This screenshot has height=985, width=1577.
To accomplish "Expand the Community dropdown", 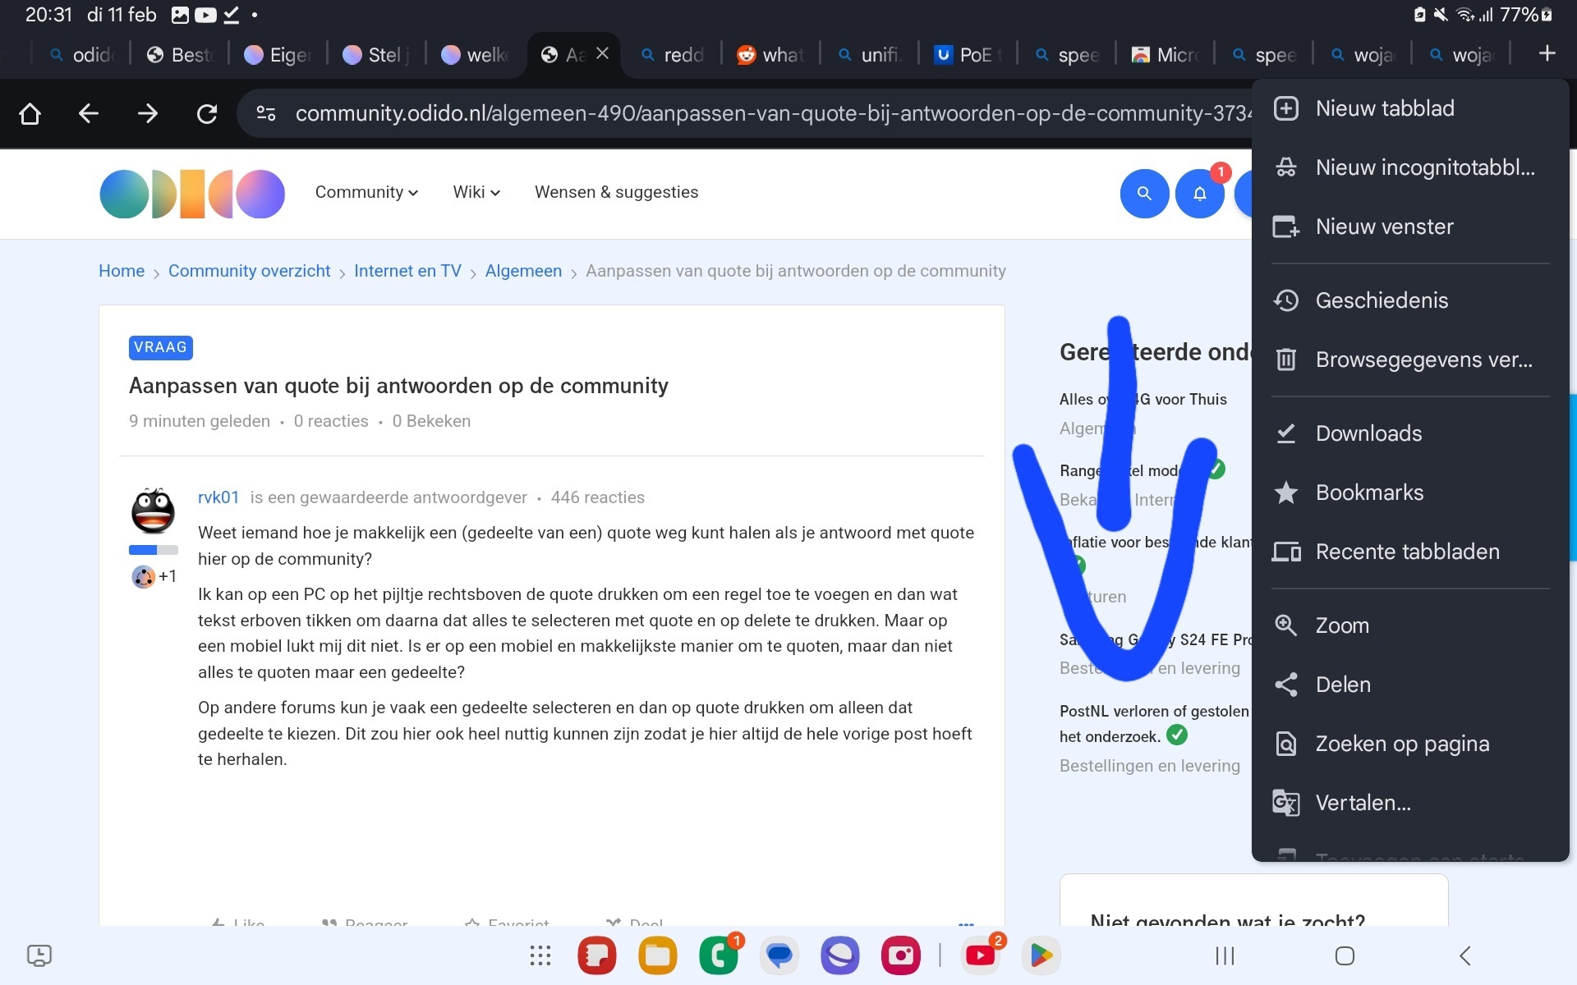I will [366, 192].
